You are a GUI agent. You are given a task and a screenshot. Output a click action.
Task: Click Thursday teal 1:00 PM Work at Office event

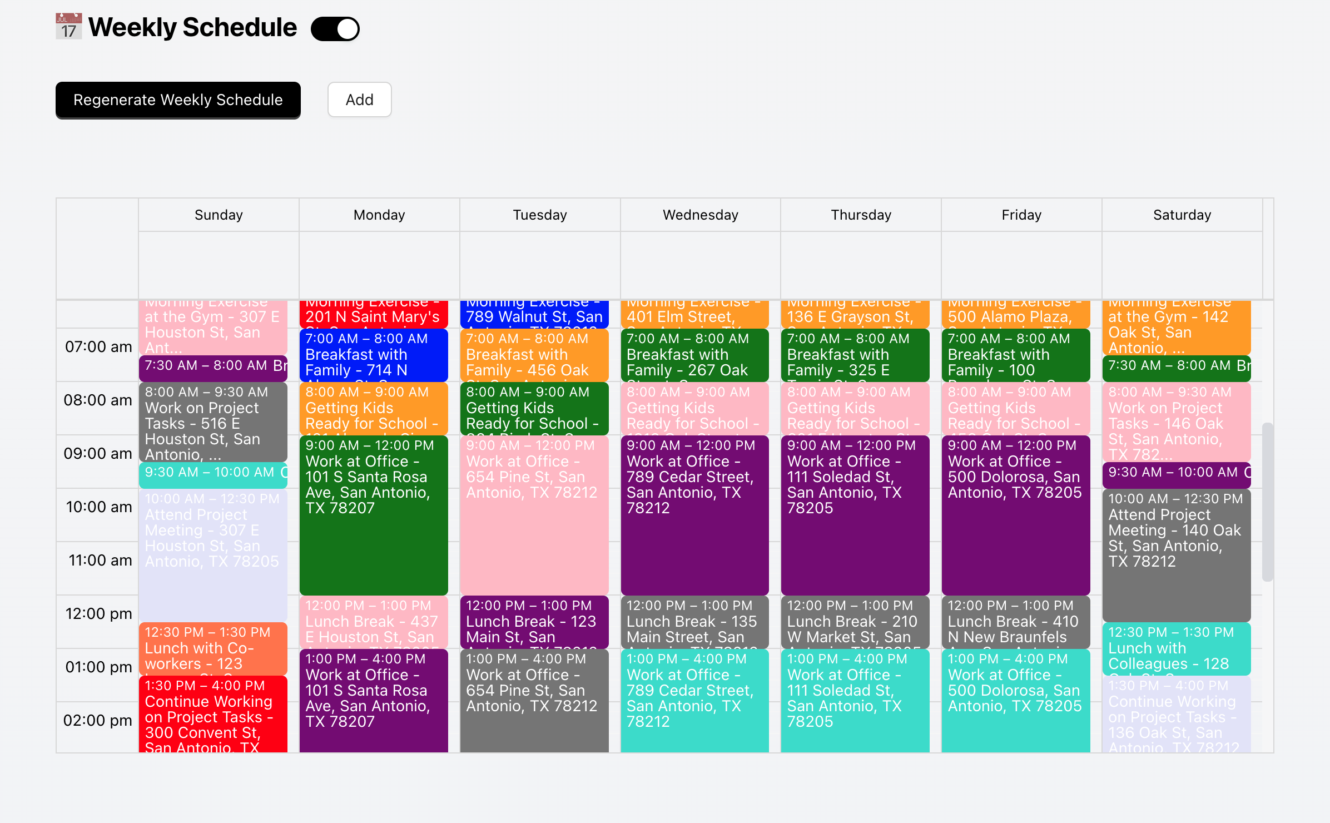tap(855, 701)
